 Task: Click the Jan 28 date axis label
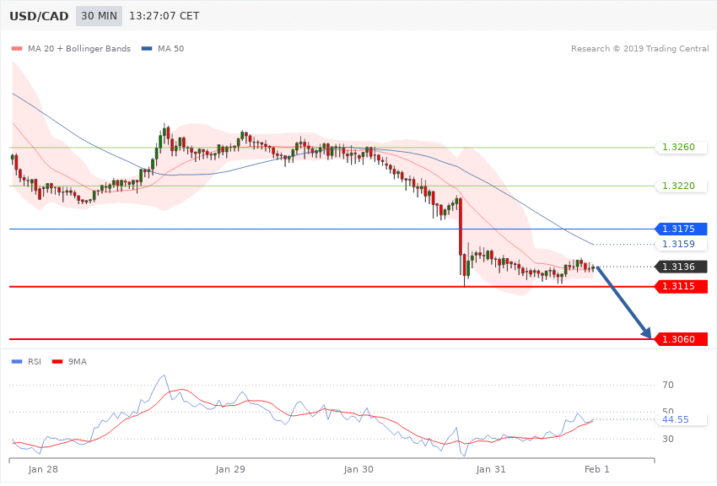point(43,469)
